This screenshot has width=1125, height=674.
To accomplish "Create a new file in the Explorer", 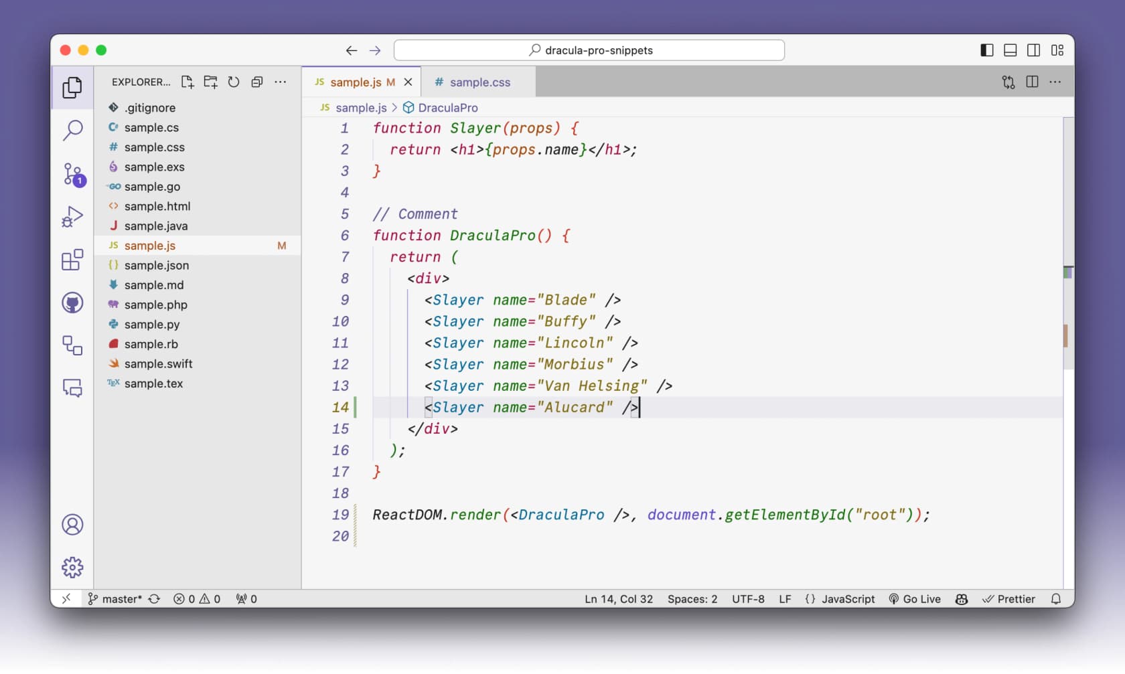I will coord(187,82).
